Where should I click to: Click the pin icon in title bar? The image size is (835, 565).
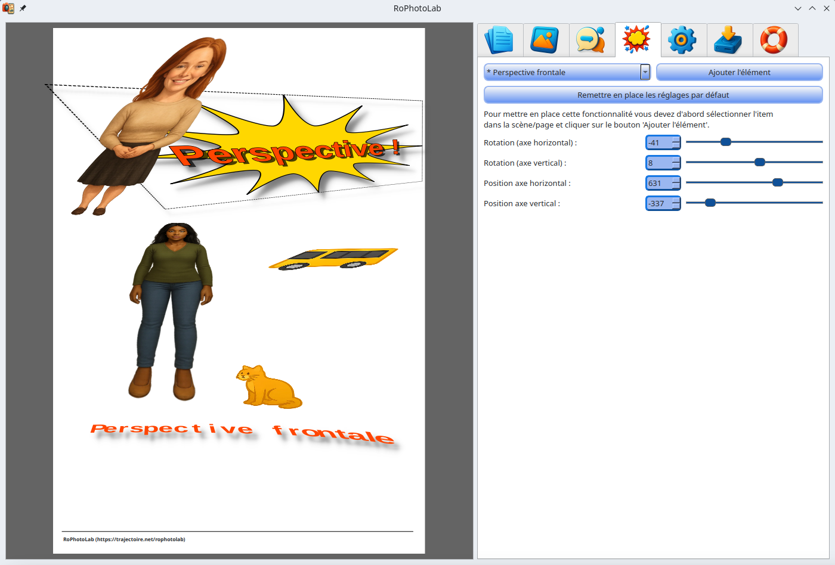(x=23, y=8)
